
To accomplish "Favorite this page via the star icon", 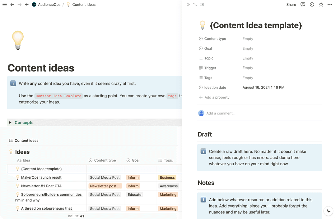I will click(x=321, y=4).
